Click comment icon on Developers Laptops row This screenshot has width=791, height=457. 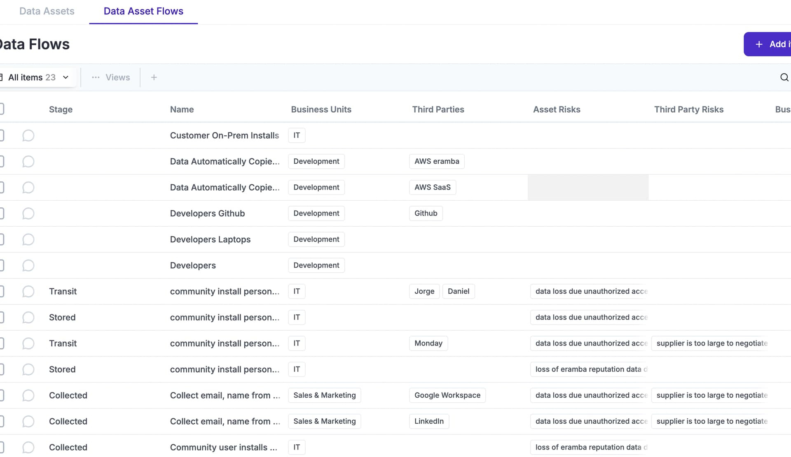coord(28,239)
